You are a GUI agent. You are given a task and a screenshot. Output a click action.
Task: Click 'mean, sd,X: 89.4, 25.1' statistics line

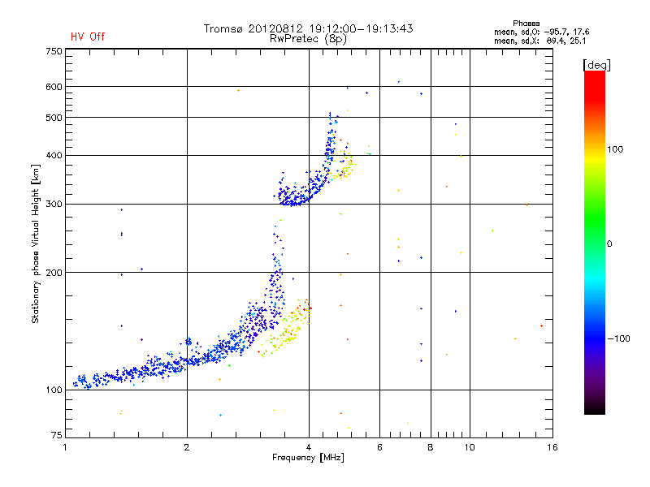(539, 41)
